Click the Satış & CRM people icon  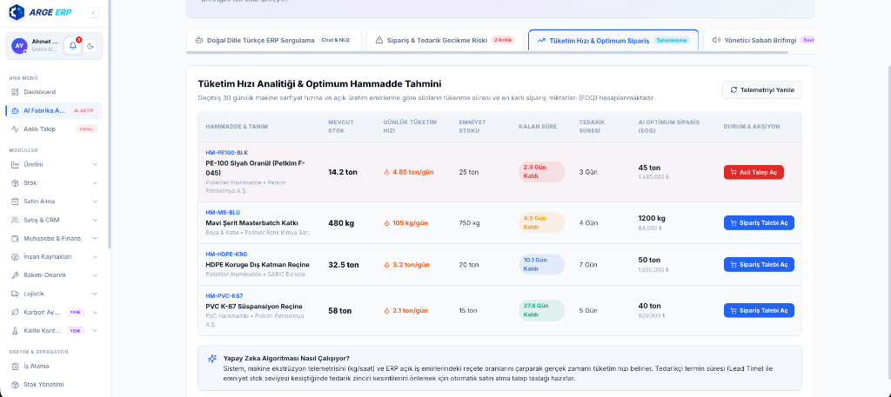[x=15, y=220]
